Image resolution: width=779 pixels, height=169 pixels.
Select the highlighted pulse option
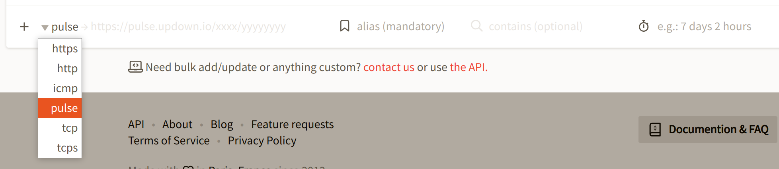(64, 108)
